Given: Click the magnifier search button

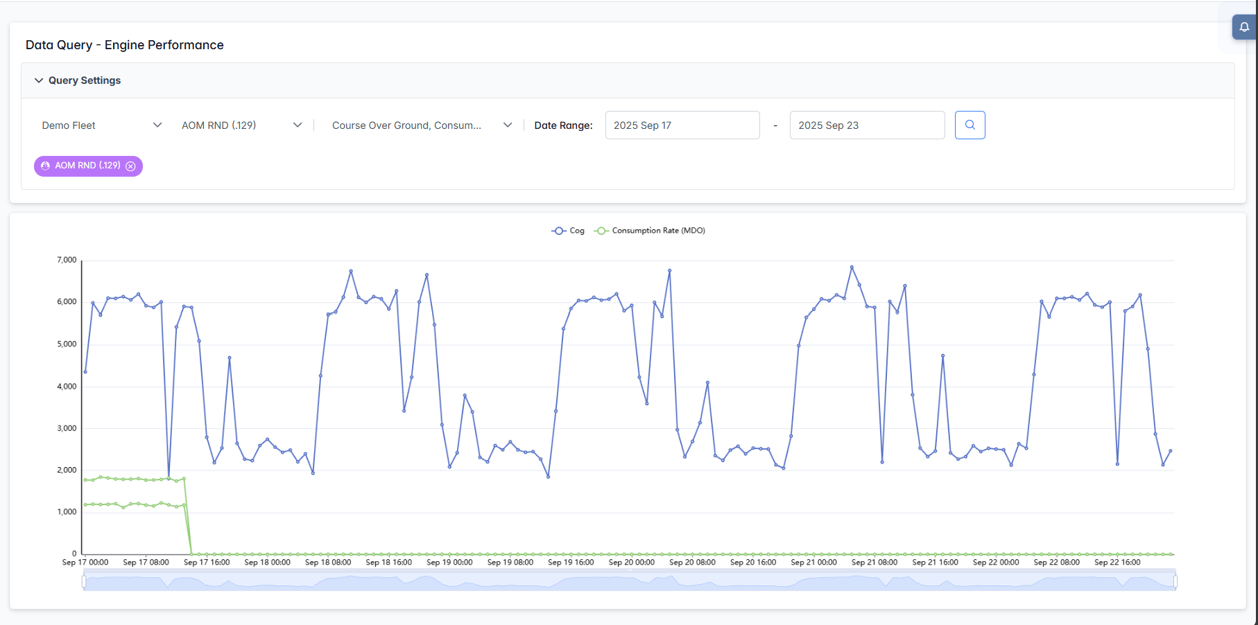Looking at the screenshot, I should (970, 125).
